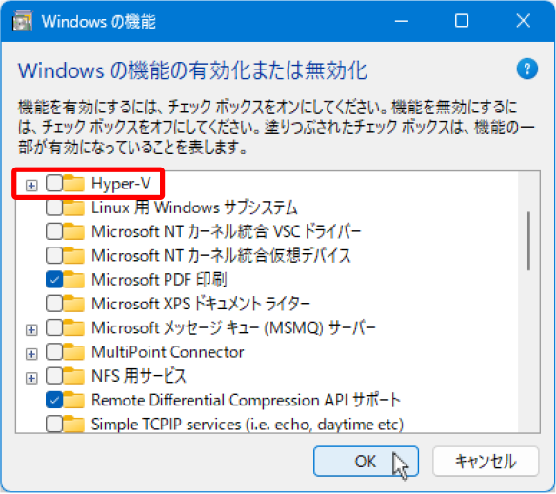Click the Microsoft XPS ドキュメント ライター folder icon

pyautogui.click(x=74, y=304)
